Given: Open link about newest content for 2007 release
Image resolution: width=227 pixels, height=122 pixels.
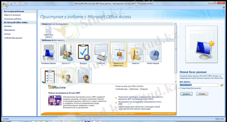Looking at the screenshot, I should click(141, 98).
